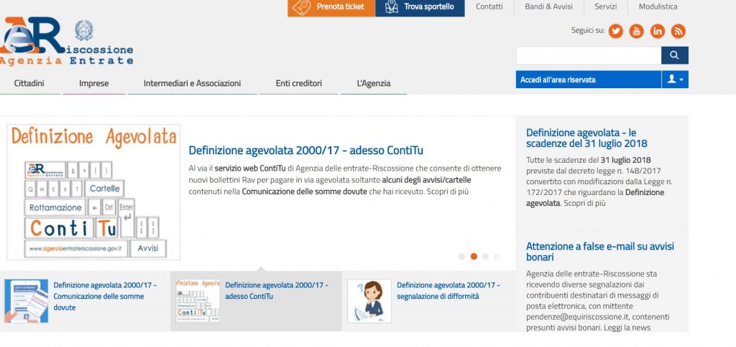Select active orange carousel dot
The image size is (736, 347).
click(x=474, y=257)
